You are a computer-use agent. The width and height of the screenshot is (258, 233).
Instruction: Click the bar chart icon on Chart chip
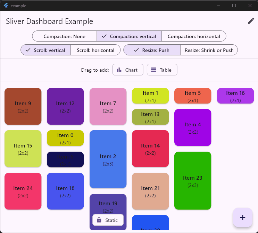(119, 70)
